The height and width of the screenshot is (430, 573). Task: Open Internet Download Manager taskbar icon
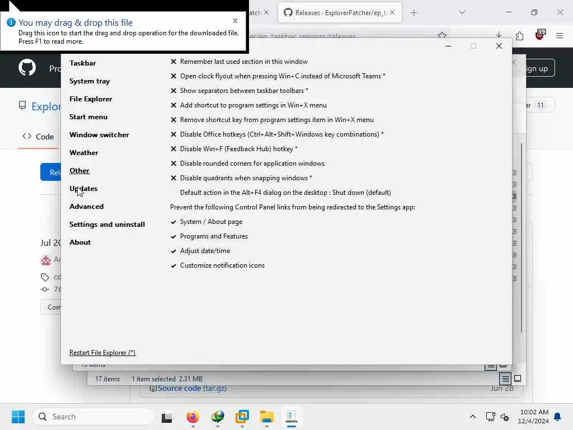pyautogui.click(x=218, y=417)
